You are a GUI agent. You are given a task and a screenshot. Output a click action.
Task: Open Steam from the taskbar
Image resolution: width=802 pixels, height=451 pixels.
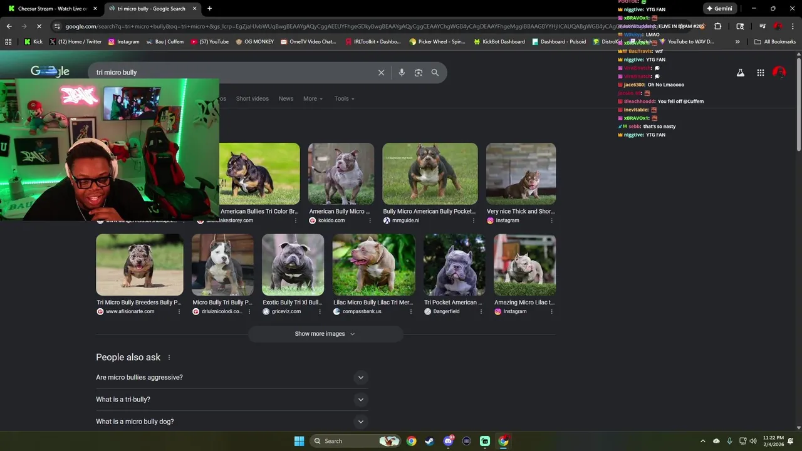(x=429, y=441)
